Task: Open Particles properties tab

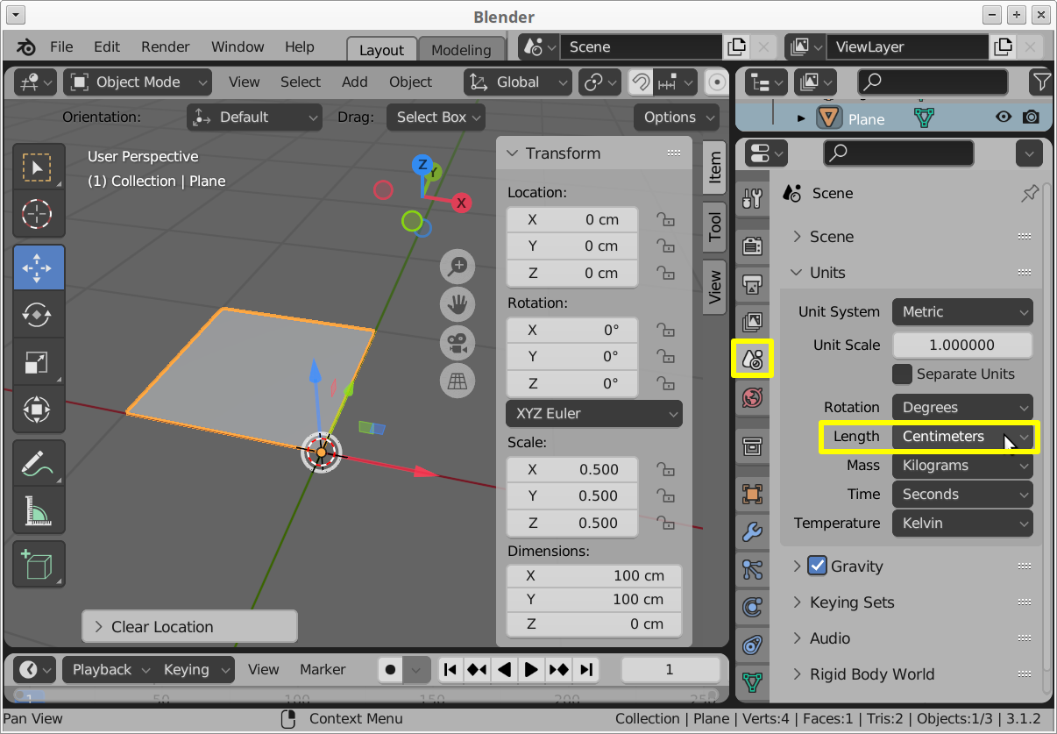Action: [x=752, y=569]
